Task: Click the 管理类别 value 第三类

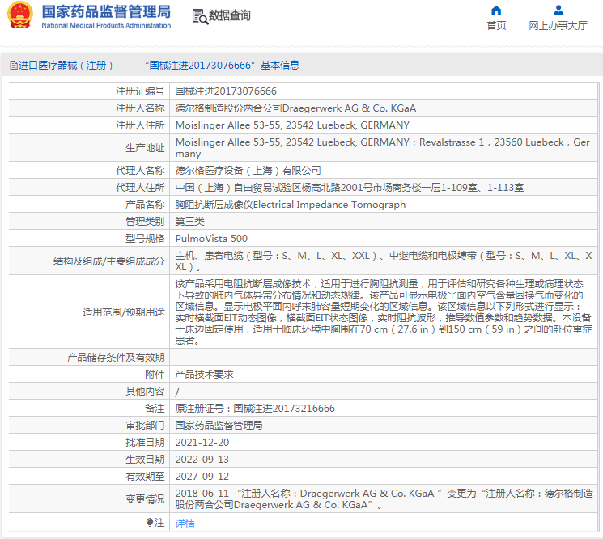Action: click(190, 222)
